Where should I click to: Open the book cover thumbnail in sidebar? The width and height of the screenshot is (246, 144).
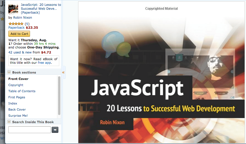tap(13, 9)
